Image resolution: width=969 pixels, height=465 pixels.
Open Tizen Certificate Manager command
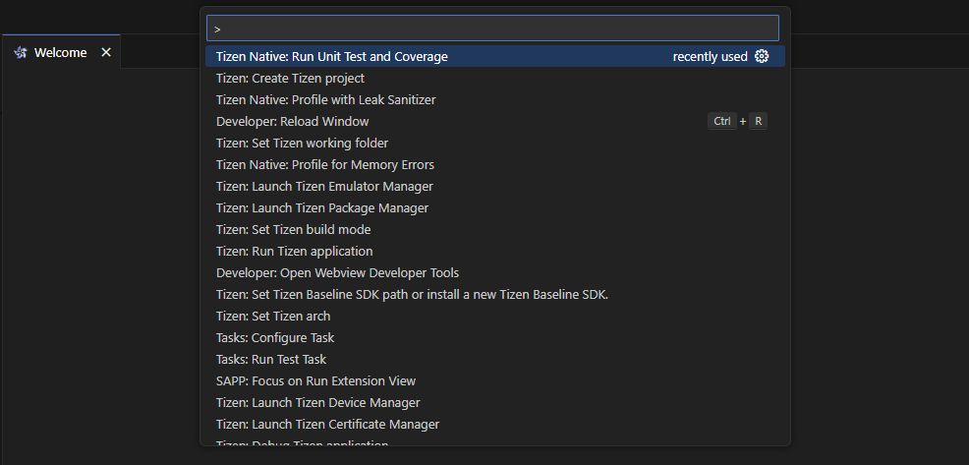(327, 425)
